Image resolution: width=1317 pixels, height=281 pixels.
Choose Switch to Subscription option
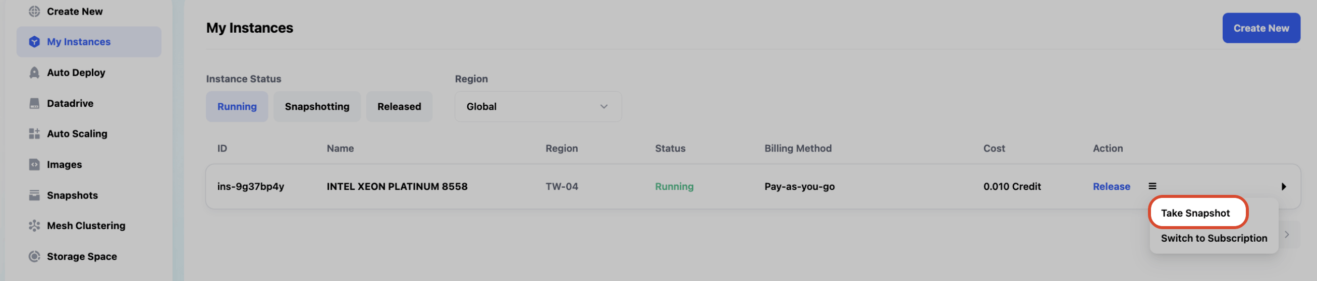click(x=1214, y=238)
